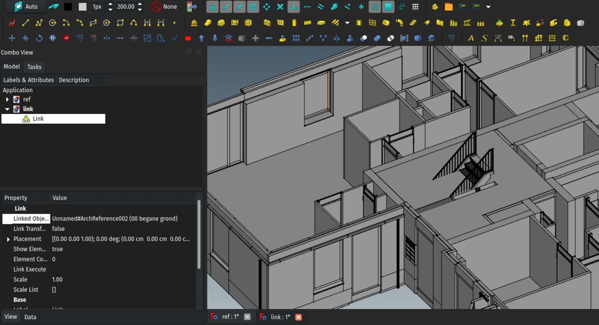Viewport: 599px width, 325px height.
Task: Increase line width with up stepper
Action: [110, 4]
